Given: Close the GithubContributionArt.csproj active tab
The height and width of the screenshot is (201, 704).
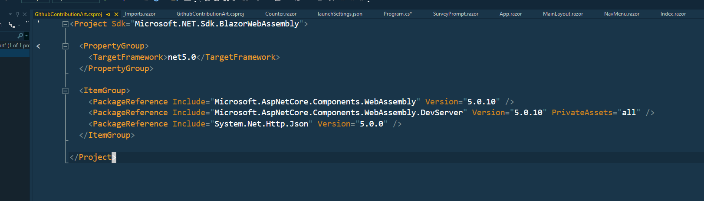Looking at the screenshot, I should click(x=116, y=14).
